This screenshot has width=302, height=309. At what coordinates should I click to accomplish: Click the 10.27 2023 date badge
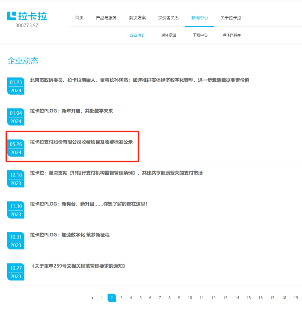(16, 272)
